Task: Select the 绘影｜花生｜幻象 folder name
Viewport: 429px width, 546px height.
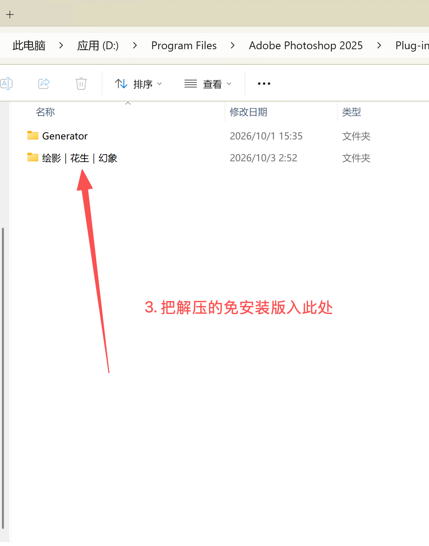Action: [x=80, y=158]
